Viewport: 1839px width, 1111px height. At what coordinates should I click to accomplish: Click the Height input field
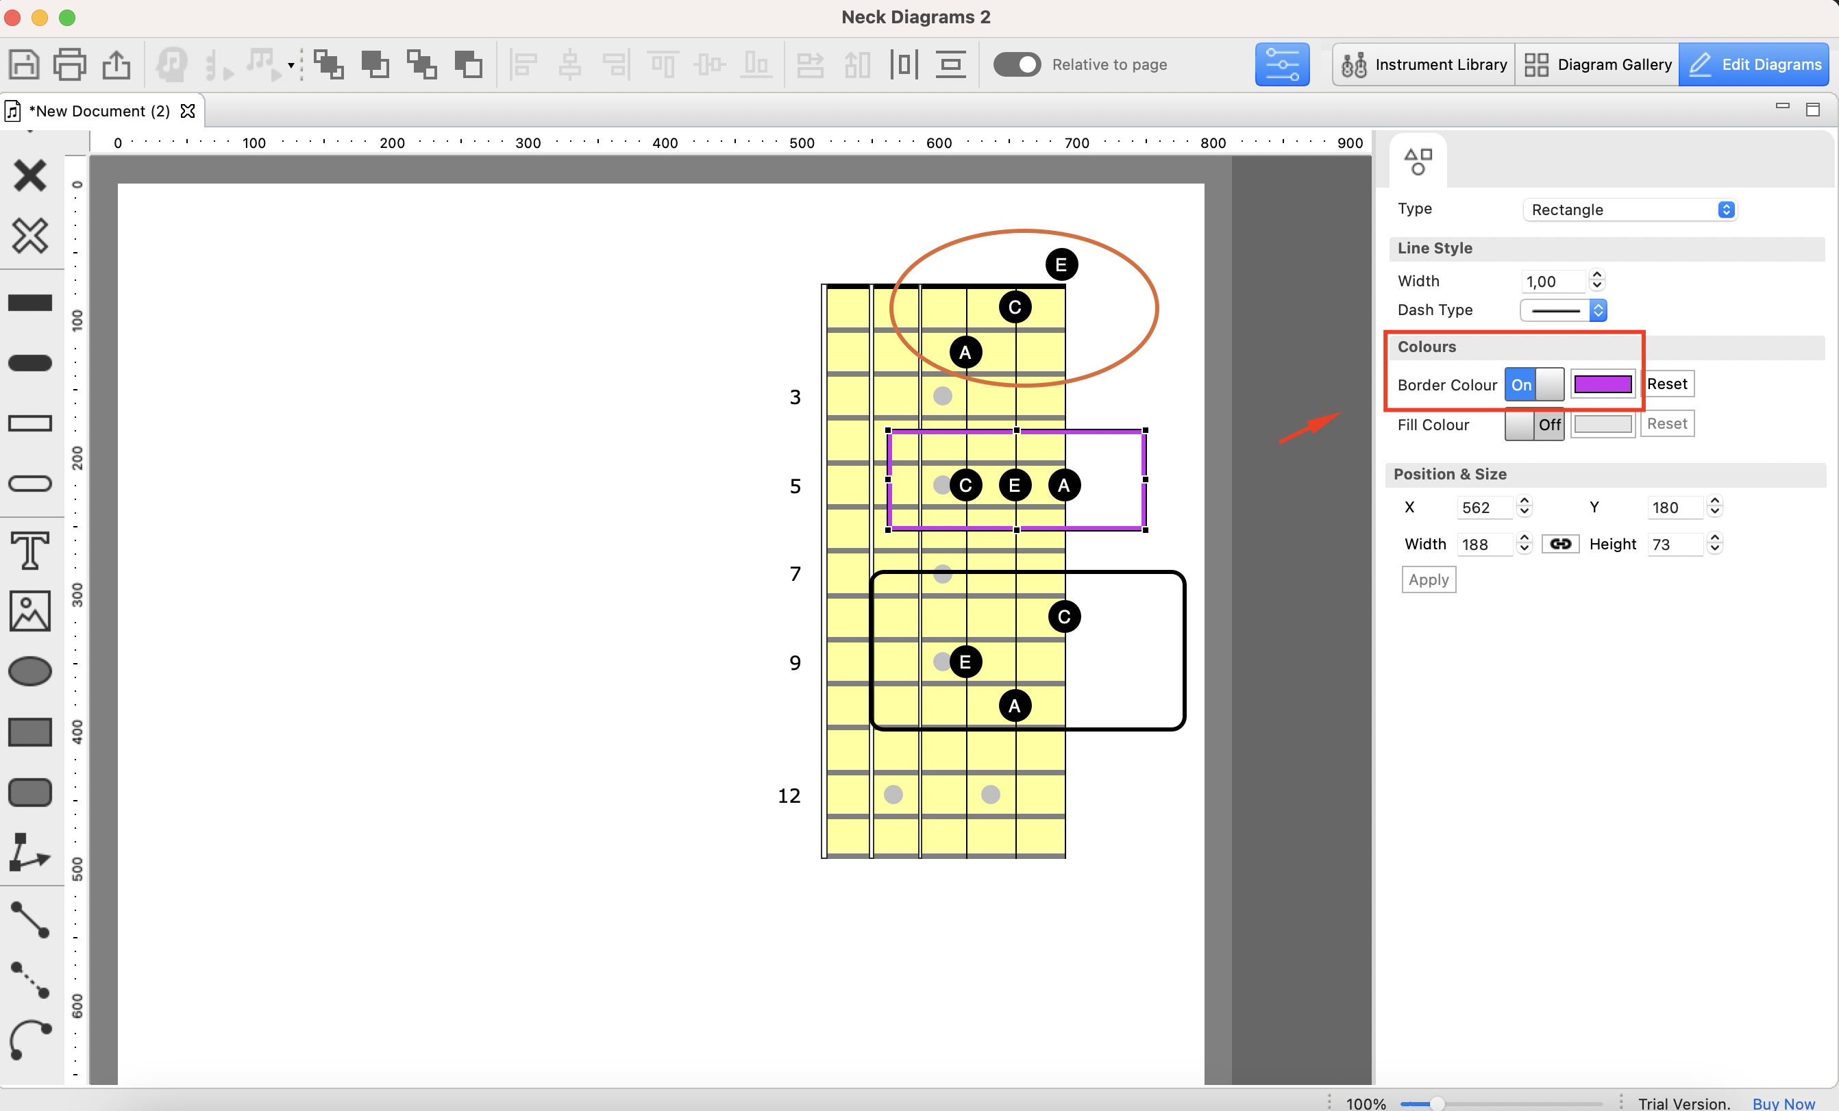(x=1675, y=544)
